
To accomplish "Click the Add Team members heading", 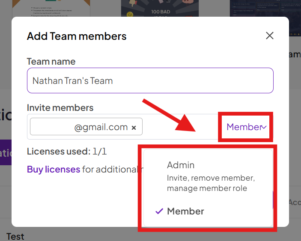I will pyautogui.click(x=77, y=36).
